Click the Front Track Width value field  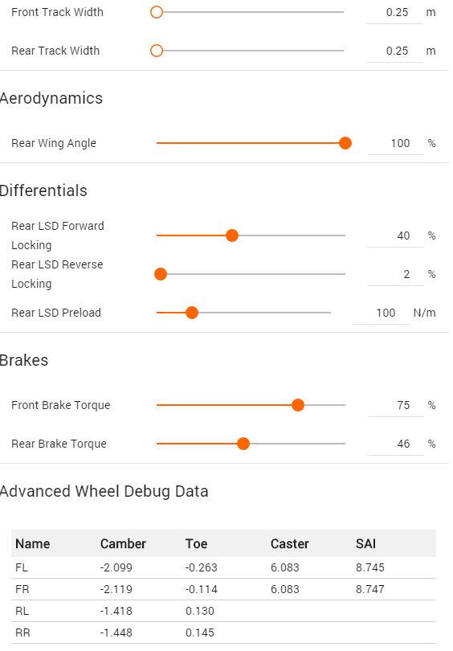click(394, 12)
